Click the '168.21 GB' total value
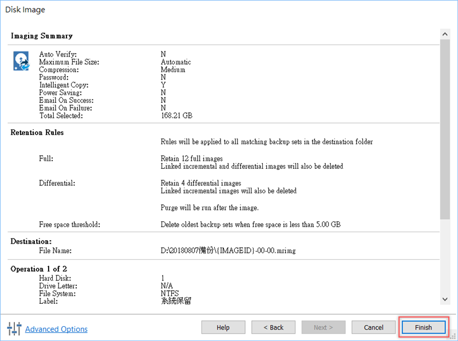Image resolution: width=458 pixels, height=341 pixels. [x=177, y=116]
